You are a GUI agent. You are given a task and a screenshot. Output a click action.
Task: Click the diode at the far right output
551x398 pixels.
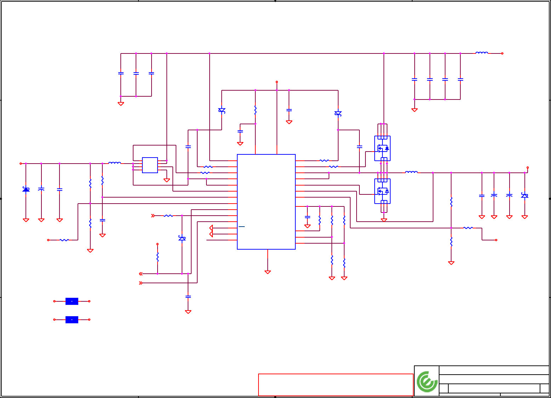(x=525, y=195)
